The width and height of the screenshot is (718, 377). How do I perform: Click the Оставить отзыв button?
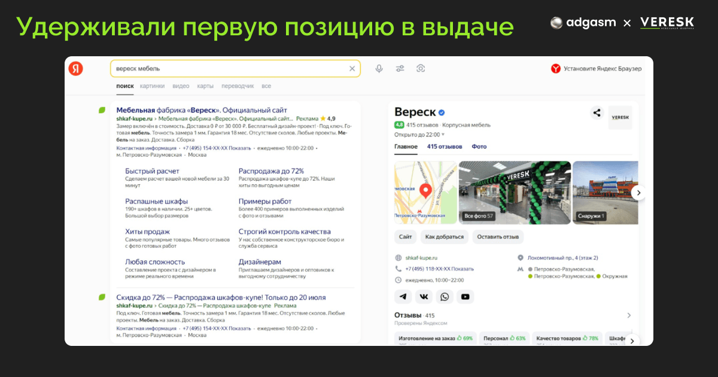(498, 237)
